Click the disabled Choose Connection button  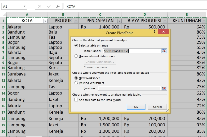[100, 62]
